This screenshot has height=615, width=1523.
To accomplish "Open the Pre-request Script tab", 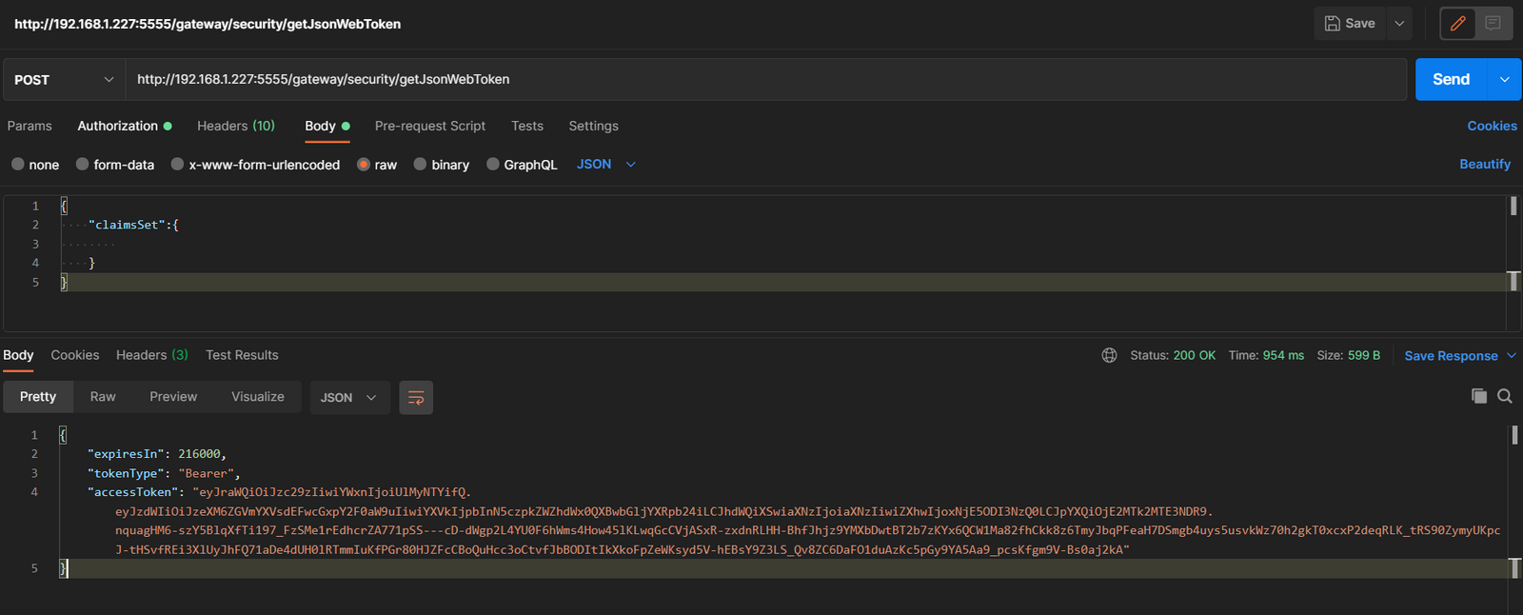I will pos(429,126).
